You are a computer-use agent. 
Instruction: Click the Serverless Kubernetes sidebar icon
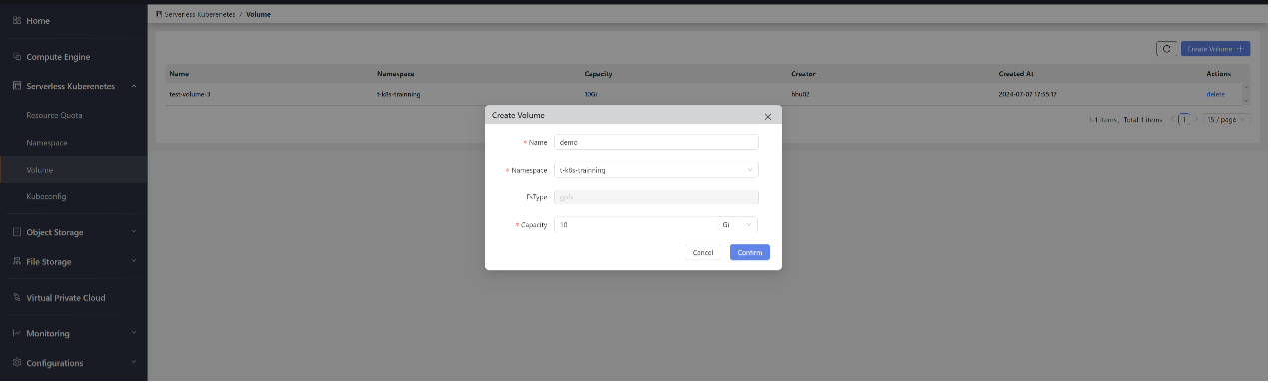pos(17,87)
